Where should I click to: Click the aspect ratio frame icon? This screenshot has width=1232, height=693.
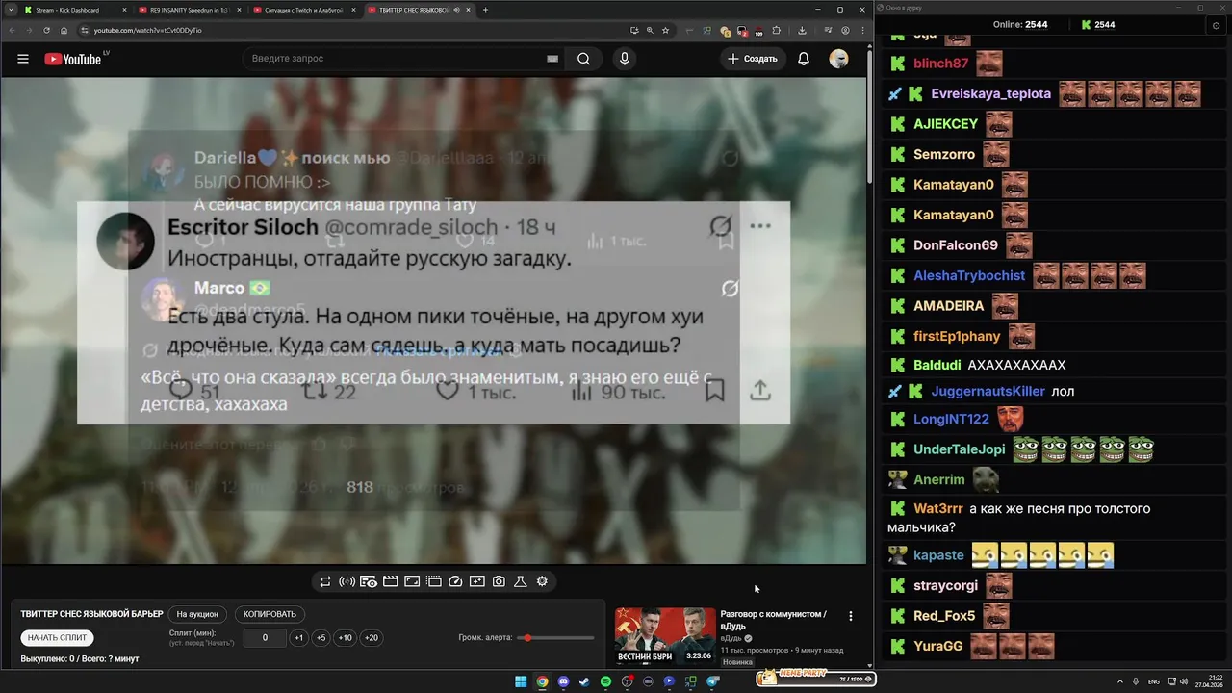[412, 581]
